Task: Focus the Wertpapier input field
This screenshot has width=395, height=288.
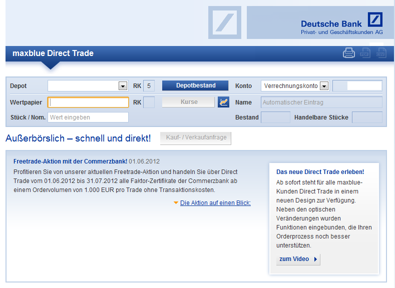Action: tap(88, 102)
